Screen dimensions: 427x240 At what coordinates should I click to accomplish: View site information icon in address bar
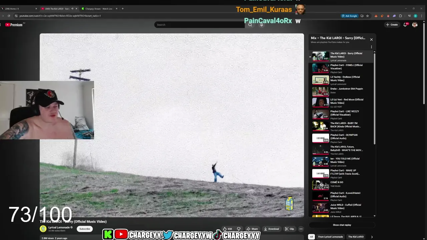pyautogui.click(x=16, y=16)
